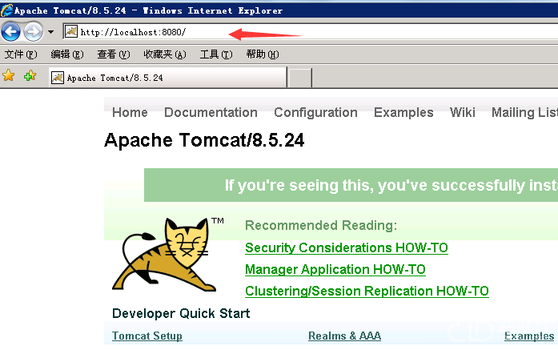Open the Documentation nav link
The height and width of the screenshot is (350, 558).
[x=211, y=112]
